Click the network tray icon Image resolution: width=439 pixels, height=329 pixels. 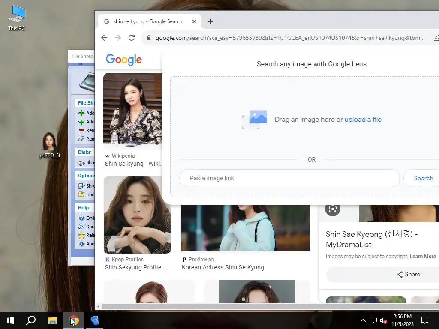pos(373,320)
